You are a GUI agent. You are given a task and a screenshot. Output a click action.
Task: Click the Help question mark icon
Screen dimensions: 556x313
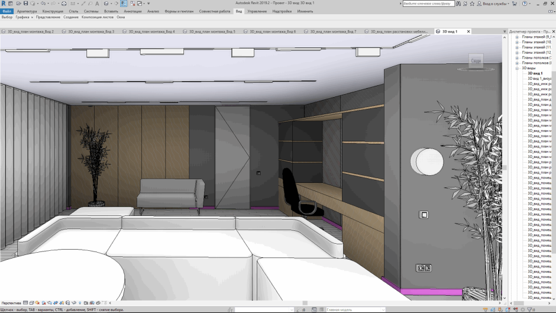click(x=524, y=4)
